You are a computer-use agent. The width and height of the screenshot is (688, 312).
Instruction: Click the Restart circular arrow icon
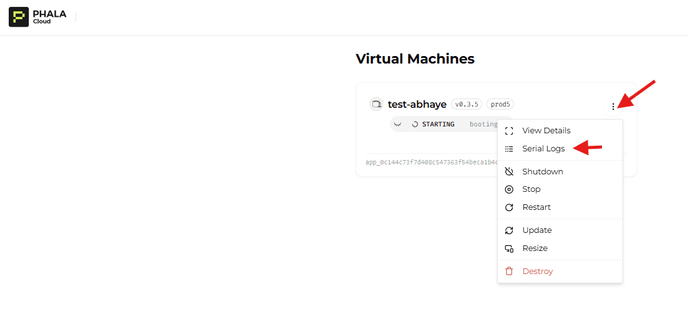[x=509, y=207]
